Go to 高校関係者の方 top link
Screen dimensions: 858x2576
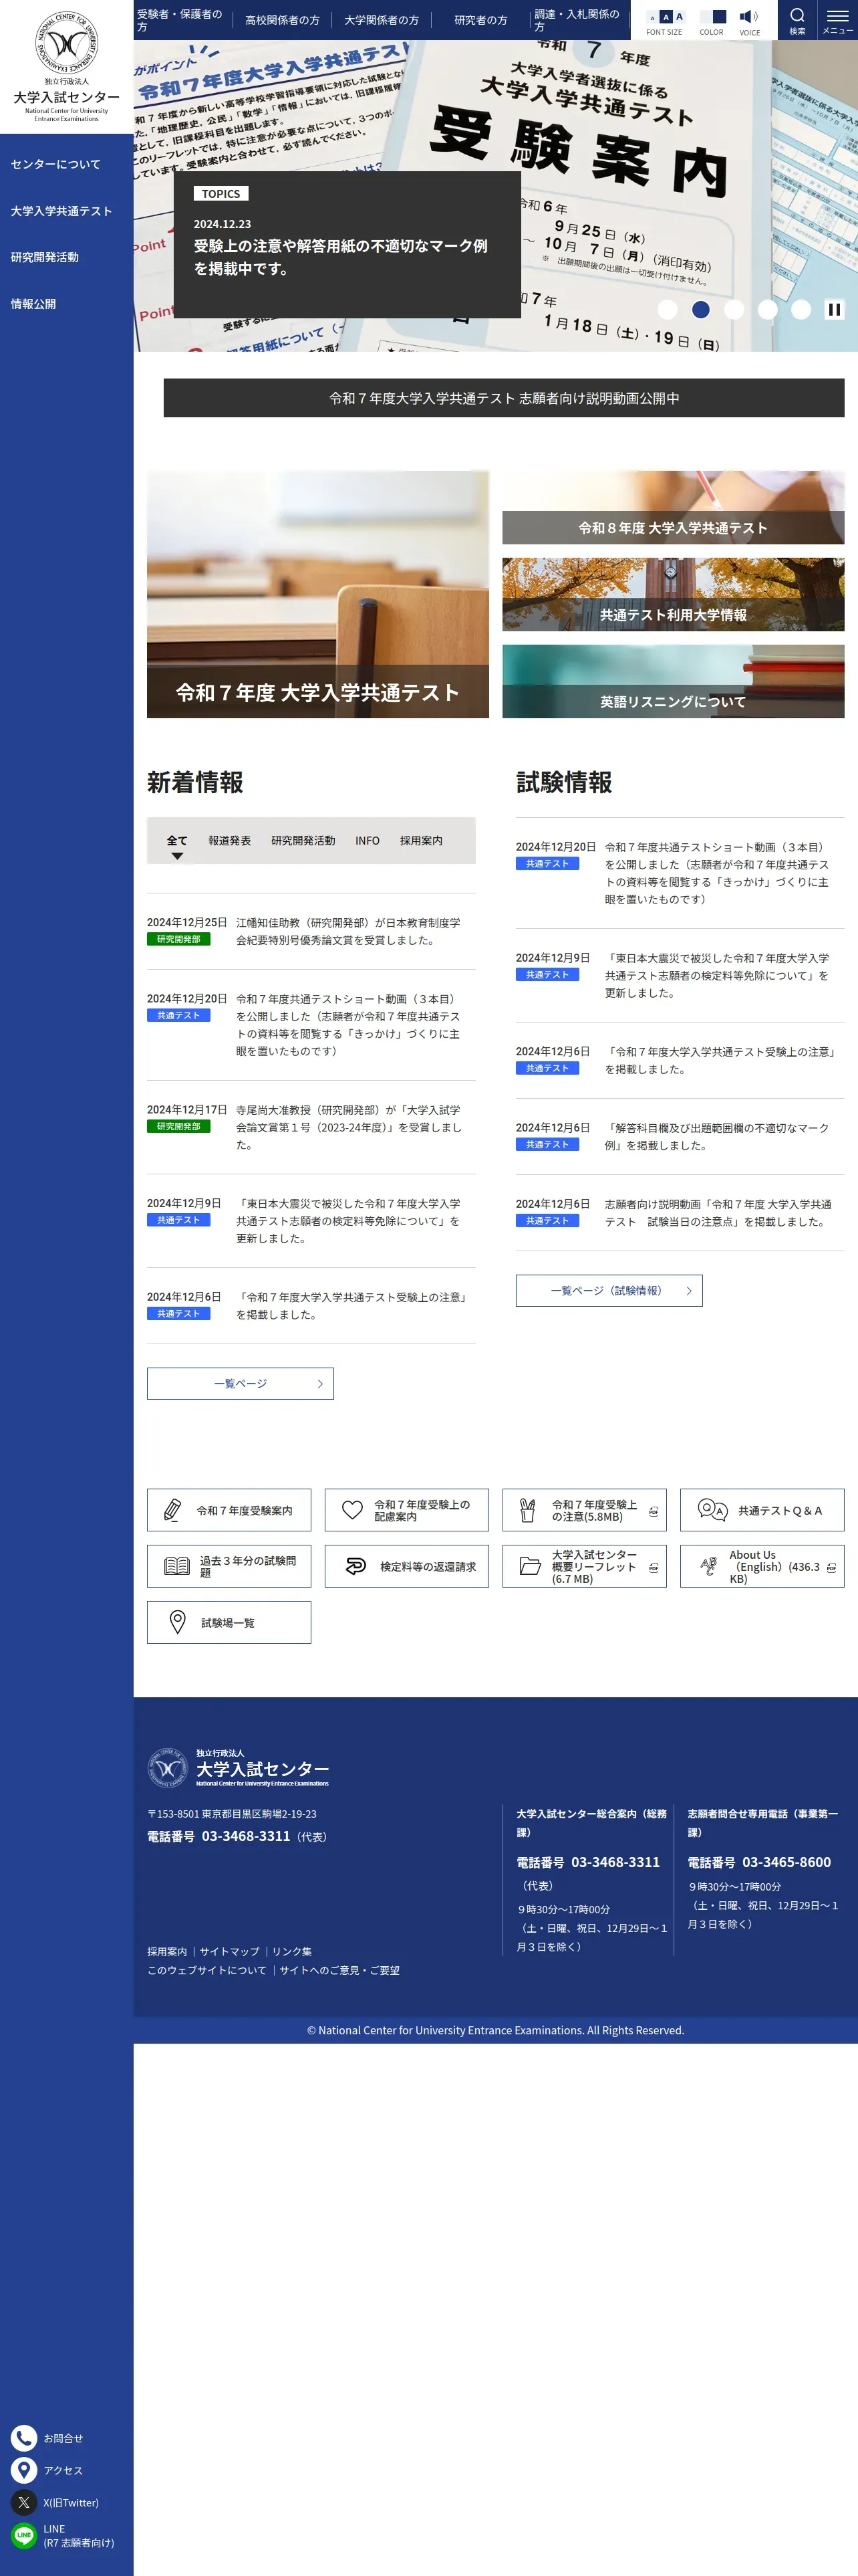click(x=283, y=20)
